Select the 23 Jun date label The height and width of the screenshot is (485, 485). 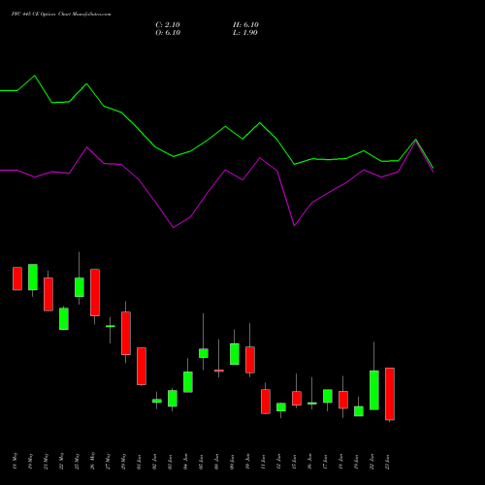(387, 462)
